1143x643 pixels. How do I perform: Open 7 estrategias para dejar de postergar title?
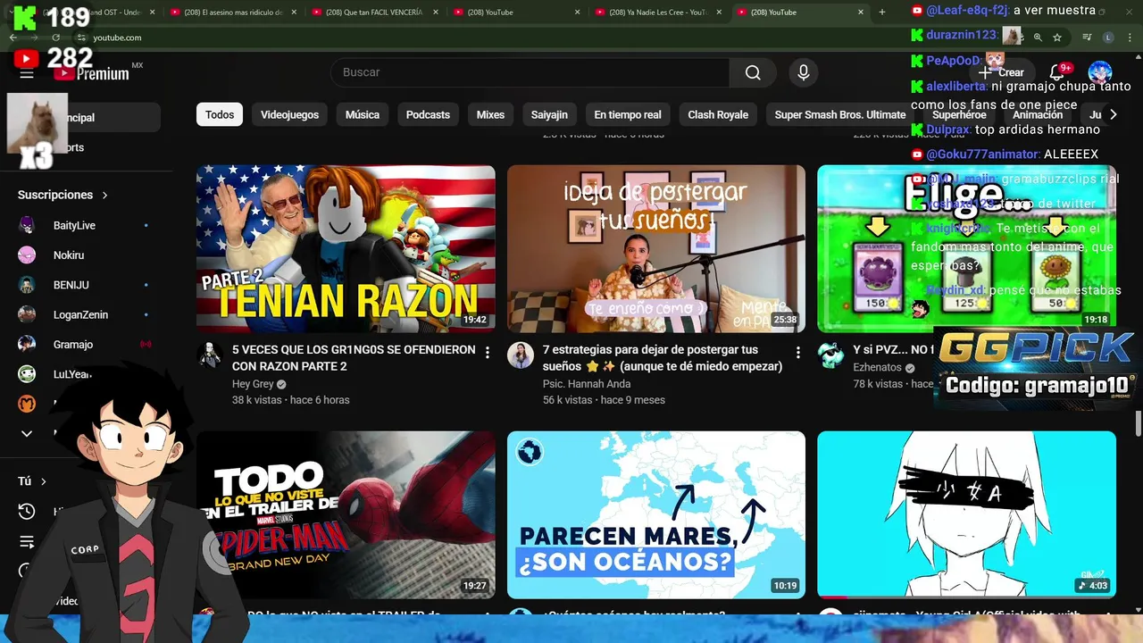coord(663,358)
